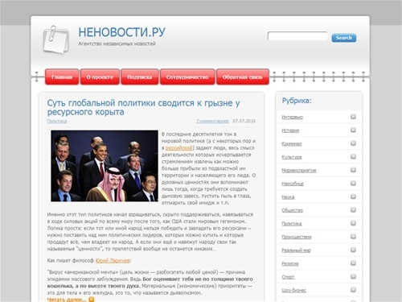Click the blue Search button
The width and height of the screenshot is (402, 302).
344,38
